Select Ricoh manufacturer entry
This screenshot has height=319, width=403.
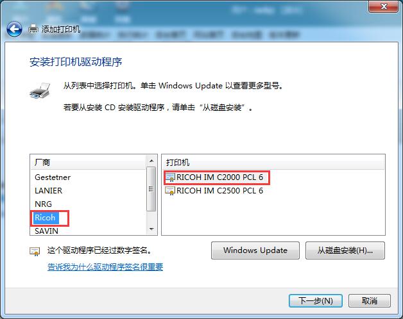pyautogui.click(x=45, y=218)
